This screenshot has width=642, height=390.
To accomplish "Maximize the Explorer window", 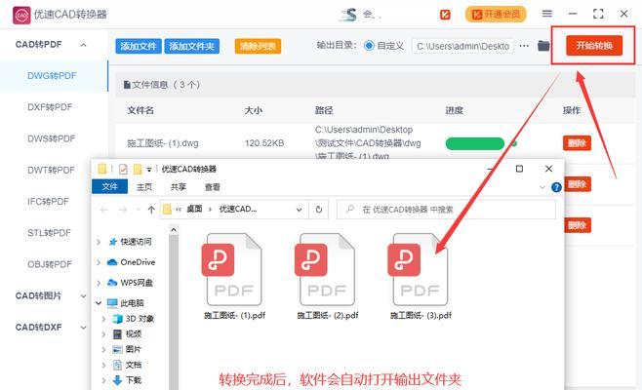I will pos(519,169).
